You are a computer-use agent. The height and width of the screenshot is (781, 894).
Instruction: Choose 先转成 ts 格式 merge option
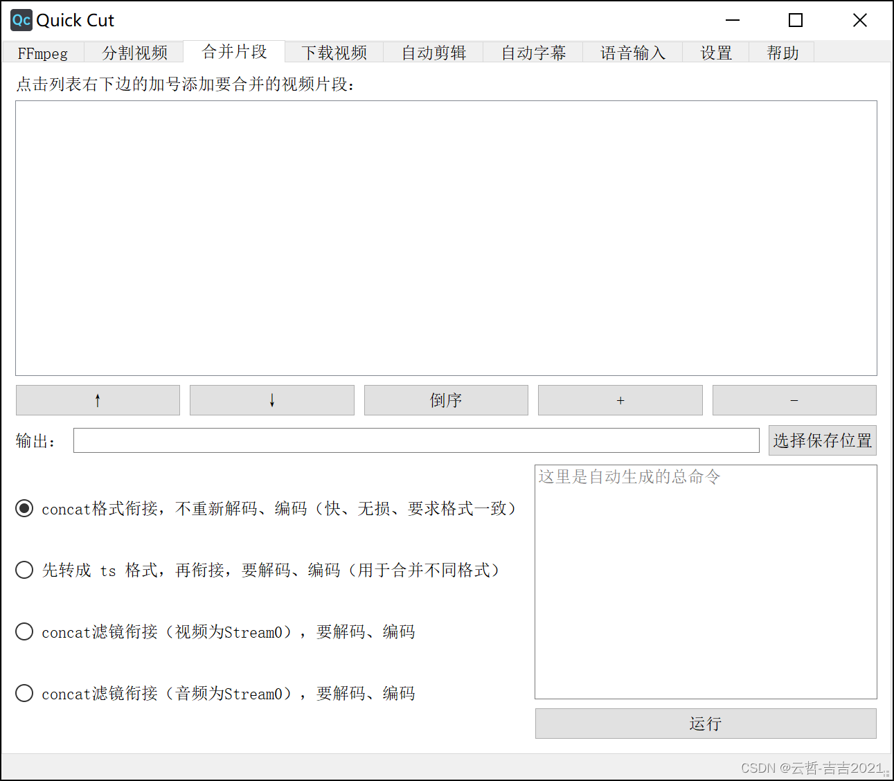point(24,570)
